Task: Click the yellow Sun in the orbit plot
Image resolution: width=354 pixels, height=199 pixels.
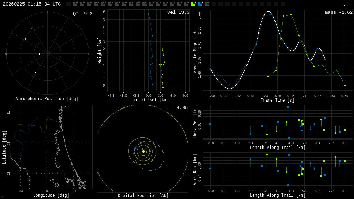Action: point(143,151)
